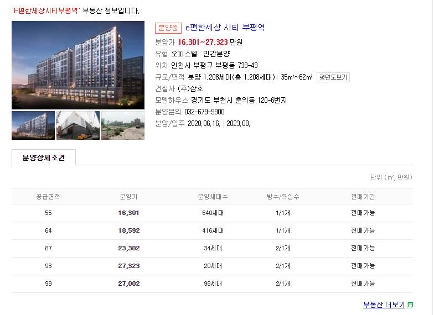Click the new-window icon beside 부동산 더보기

tap(410, 305)
